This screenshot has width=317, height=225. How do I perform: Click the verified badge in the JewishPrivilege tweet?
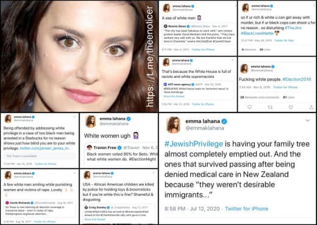pos(224,122)
